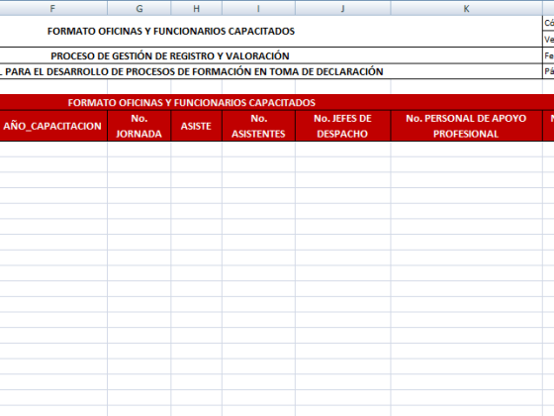Viewport: 554px width, 416px height.
Task: Select column K header
Action: [466, 9]
